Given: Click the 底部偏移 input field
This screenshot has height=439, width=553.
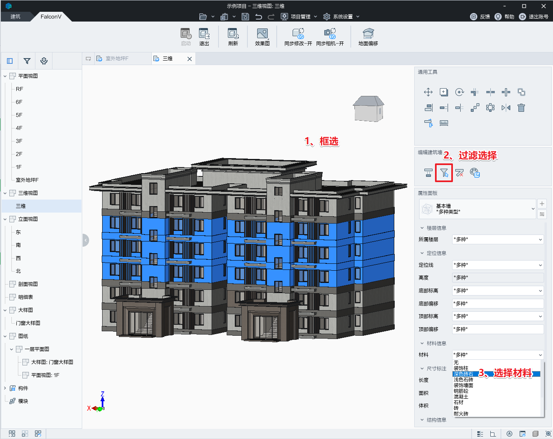Looking at the screenshot, I should (x=498, y=304).
